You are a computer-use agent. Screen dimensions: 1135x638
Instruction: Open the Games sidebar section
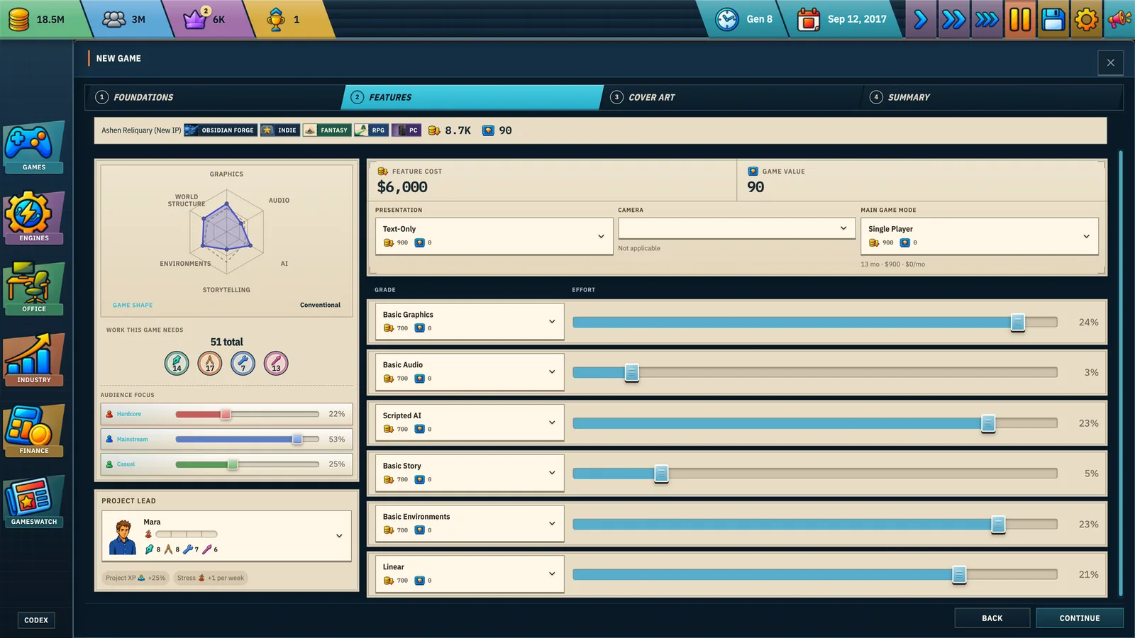(33, 147)
